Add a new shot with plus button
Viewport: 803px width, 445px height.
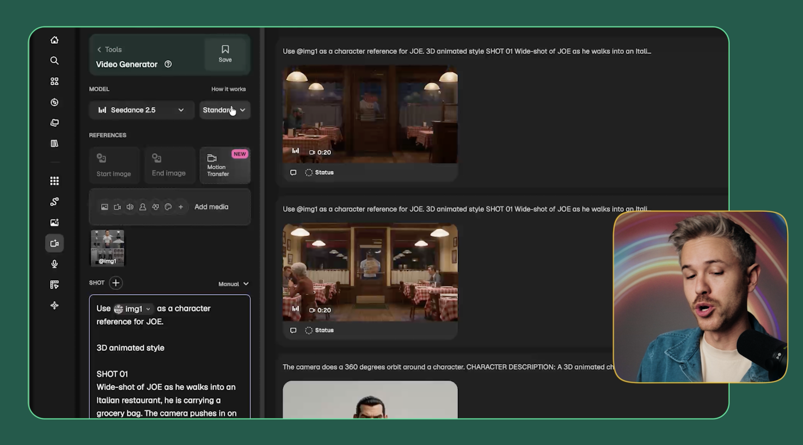(x=116, y=283)
